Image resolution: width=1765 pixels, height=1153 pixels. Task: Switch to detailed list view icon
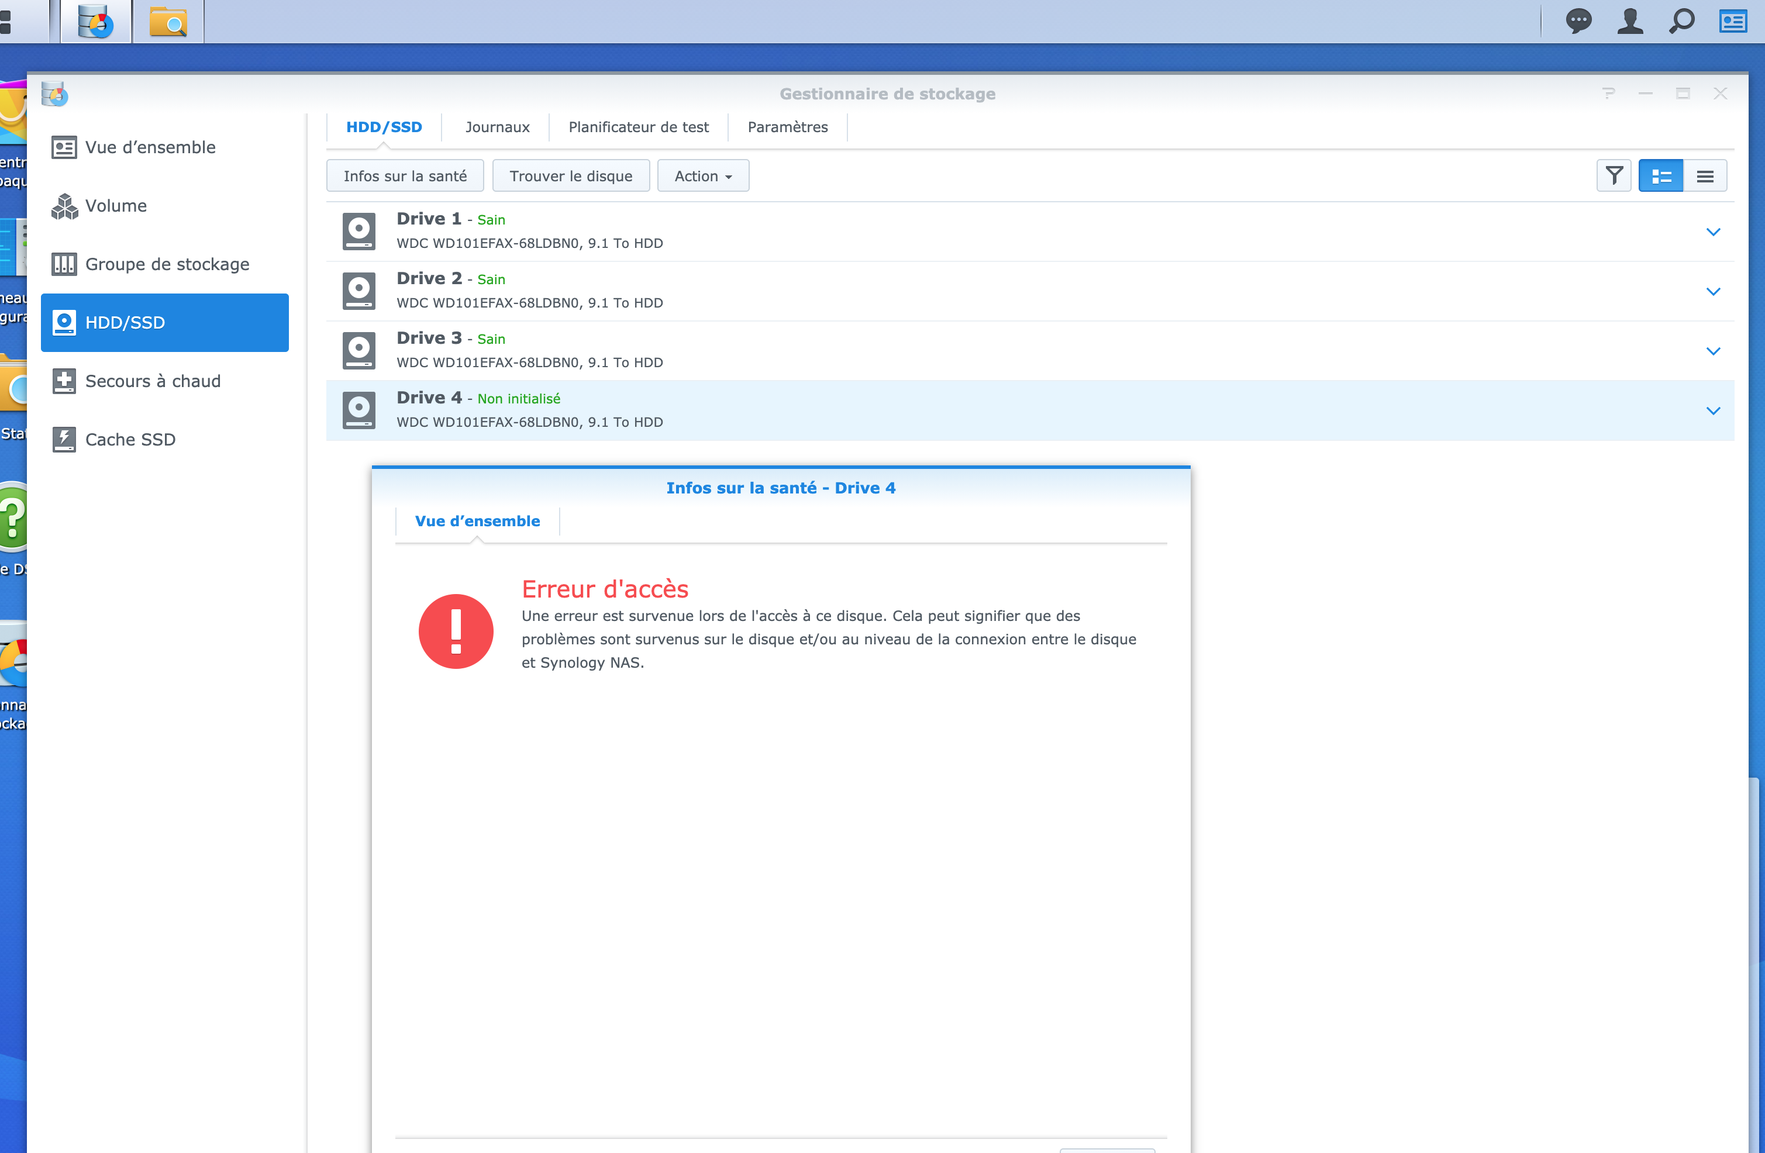(1660, 176)
